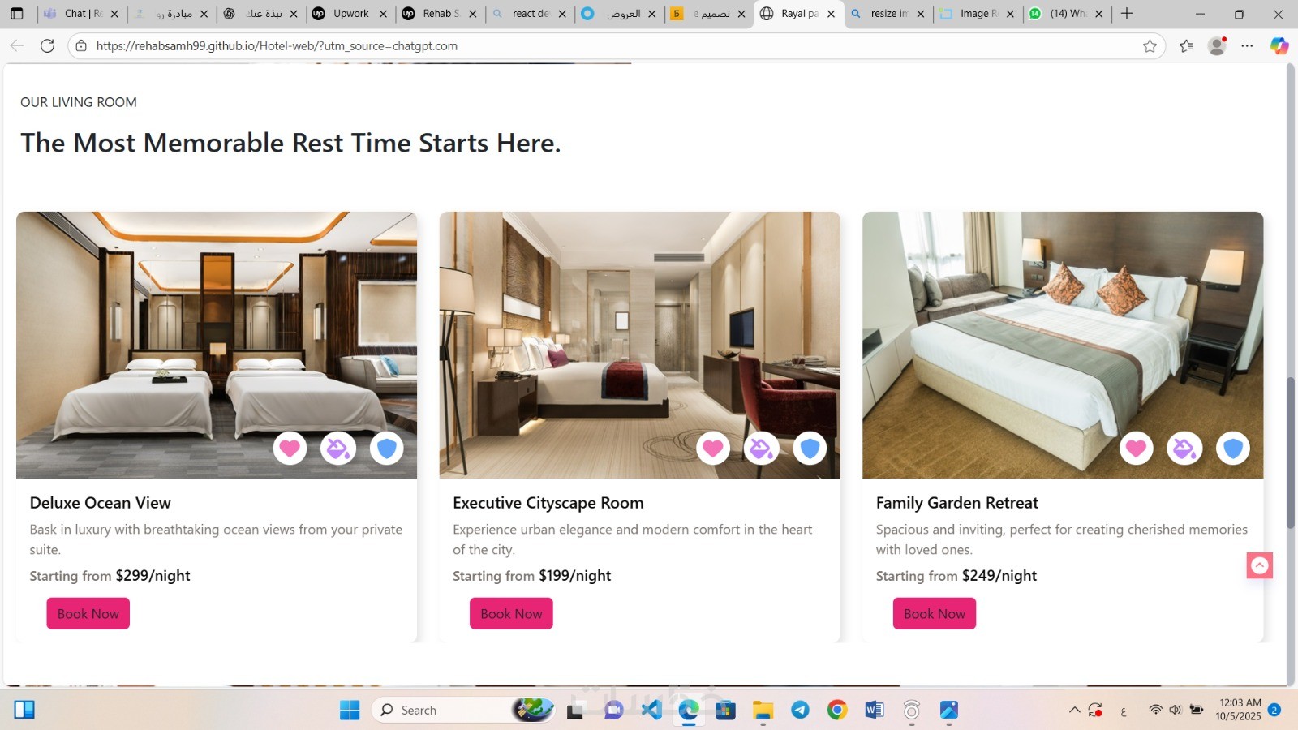Show hidden system tray icons chevron

coord(1074,710)
